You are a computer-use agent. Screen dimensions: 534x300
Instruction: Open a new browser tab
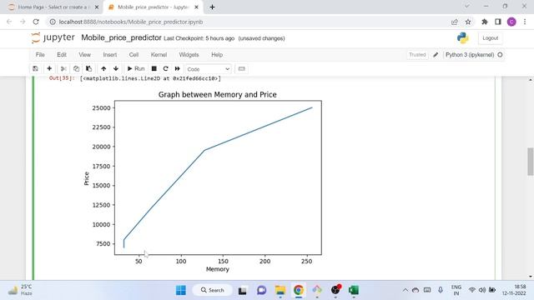pyautogui.click(x=212, y=7)
